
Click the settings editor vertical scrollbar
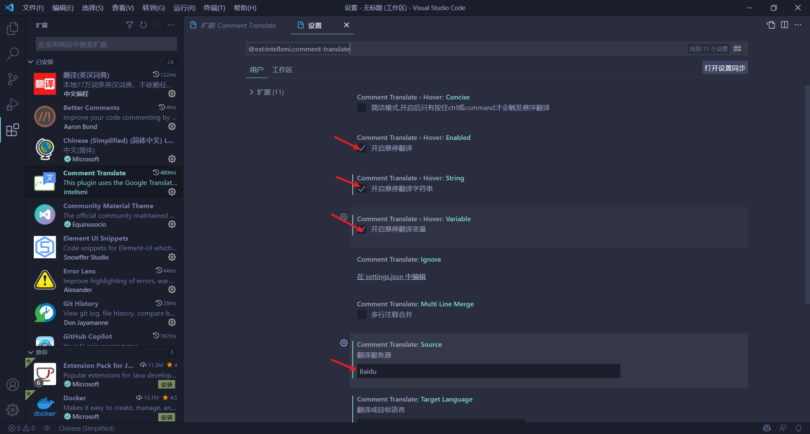[x=807, y=194]
